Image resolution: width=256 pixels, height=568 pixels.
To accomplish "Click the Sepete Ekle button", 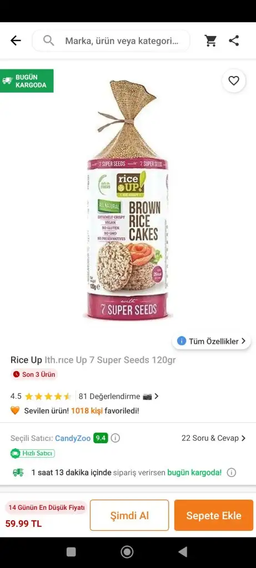I will (214, 515).
